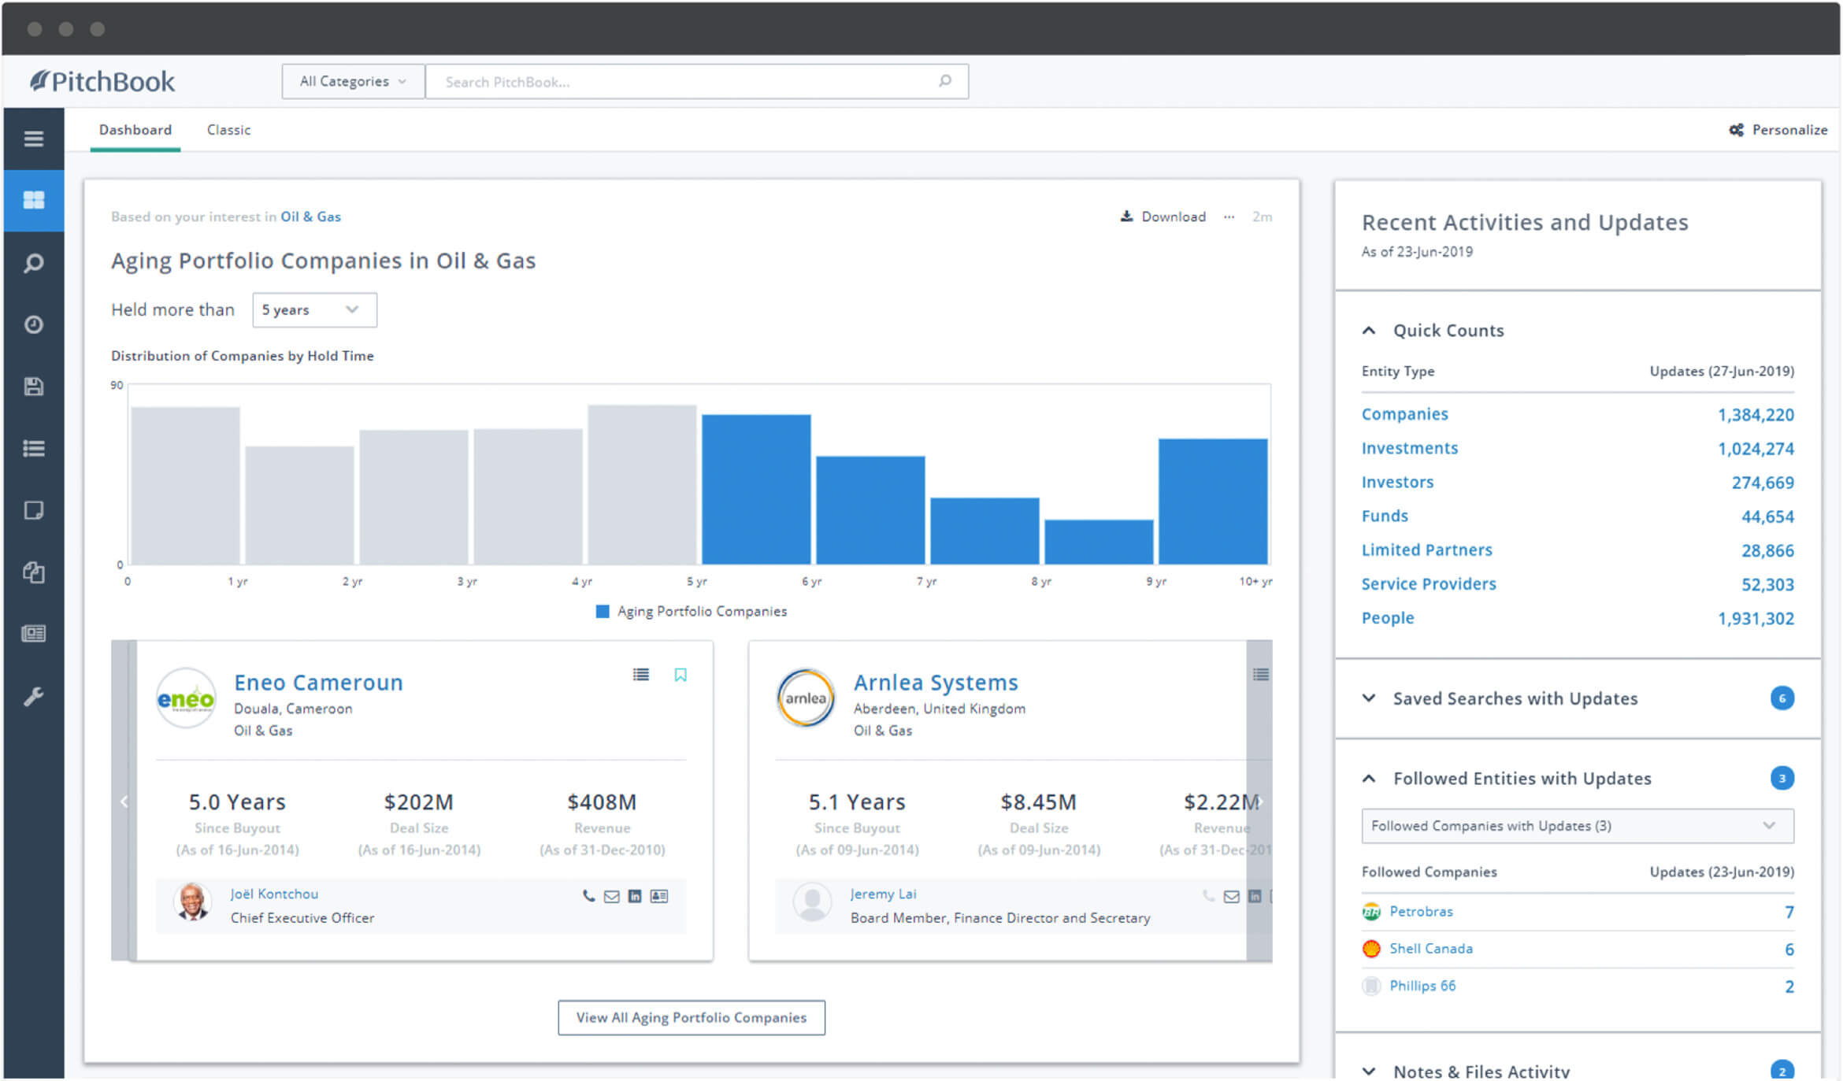Image resolution: width=1843 pixels, height=1081 pixels.
Task: Open the notes icon in the sidebar
Action: pos(33,510)
